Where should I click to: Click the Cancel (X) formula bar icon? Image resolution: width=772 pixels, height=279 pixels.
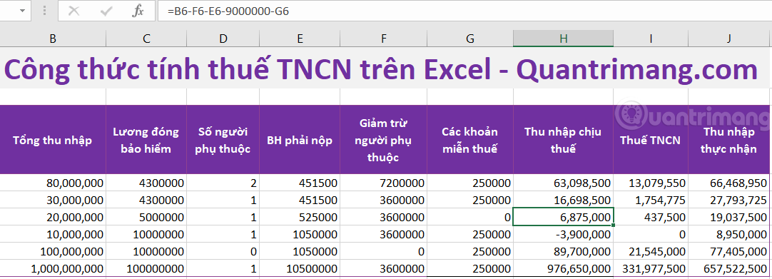pos(74,11)
